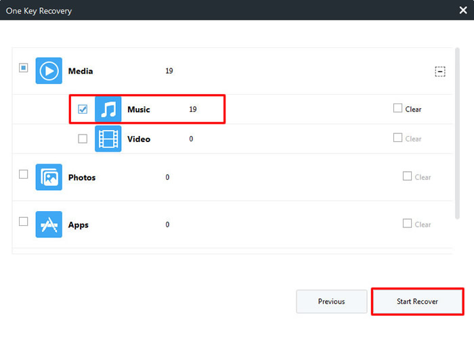Go back with Previous button
This screenshot has width=474, height=343.
click(331, 301)
